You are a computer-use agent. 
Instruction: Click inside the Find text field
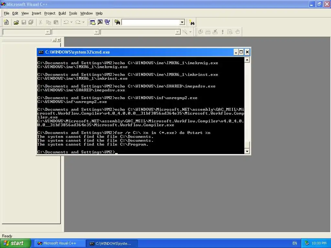[x=151, y=22]
